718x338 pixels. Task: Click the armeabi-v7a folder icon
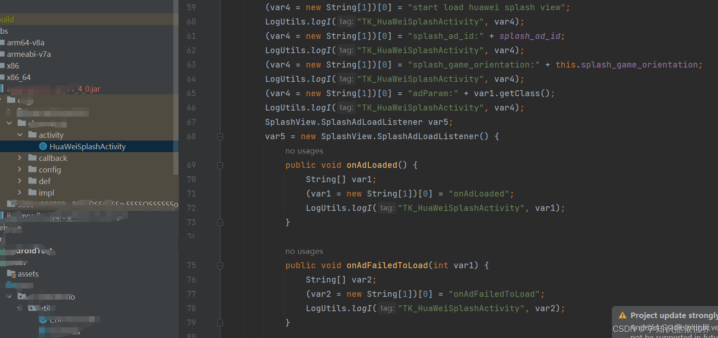click(2, 54)
